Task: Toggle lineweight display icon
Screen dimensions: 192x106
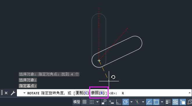Action: (x=168, y=102)
